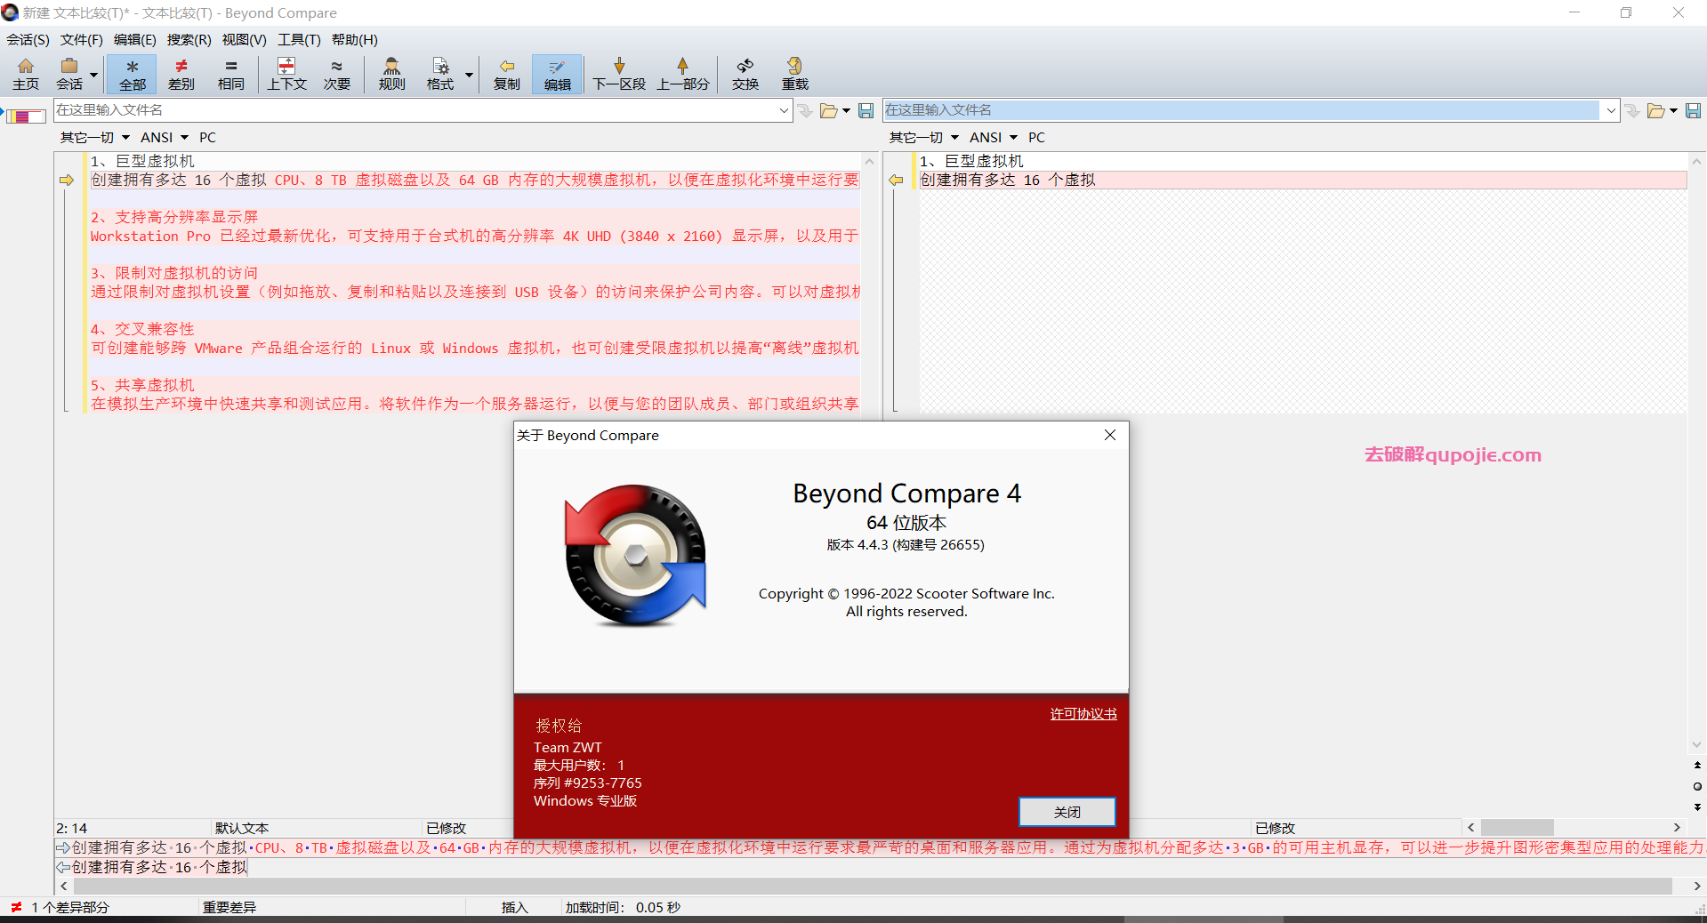Toggle Show All (全部) display filter

132,74
